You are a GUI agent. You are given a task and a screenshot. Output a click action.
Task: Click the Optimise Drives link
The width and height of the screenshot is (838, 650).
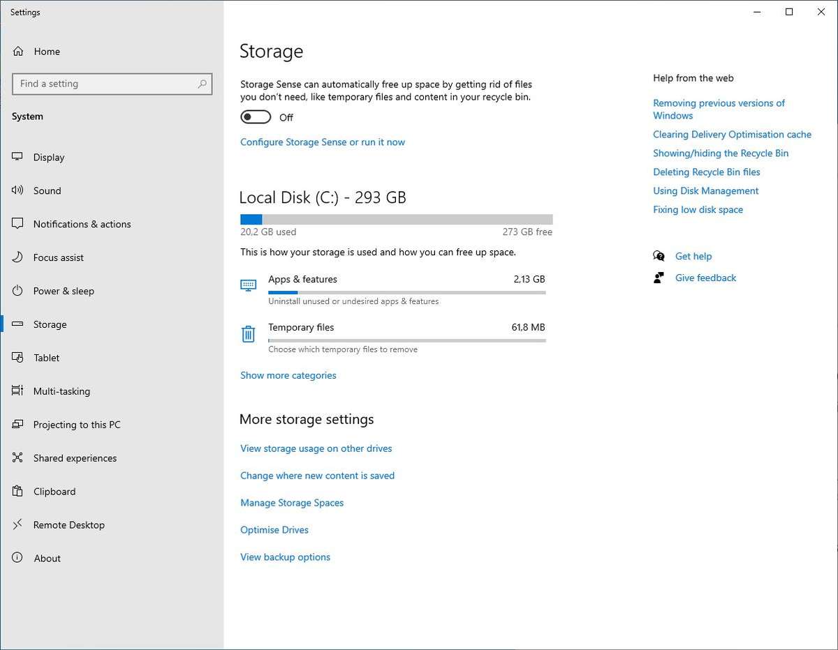(x=274, y=530)
